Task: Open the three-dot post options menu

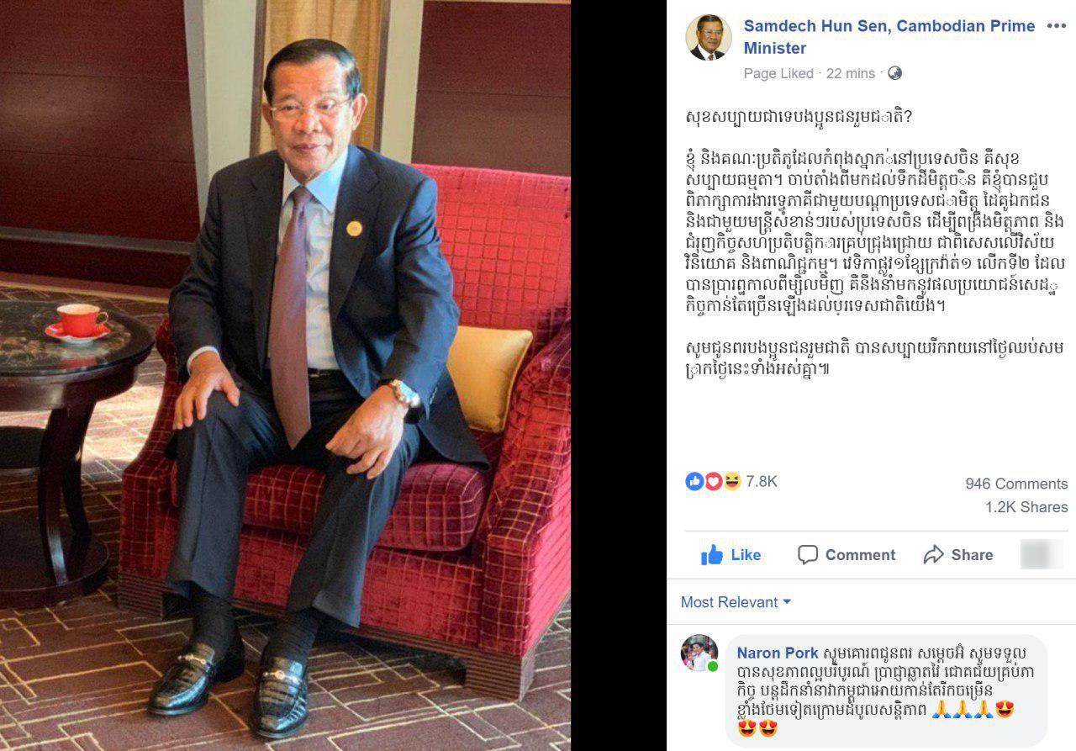Action: click(1056, 26)
